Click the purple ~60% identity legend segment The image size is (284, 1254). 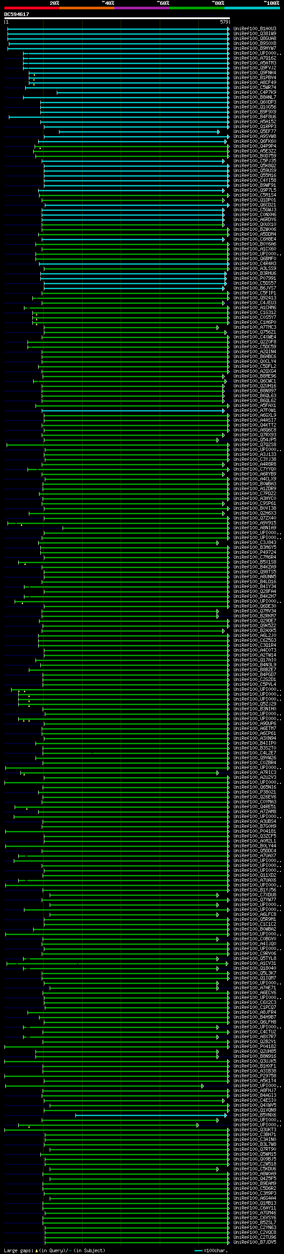(142, 8)
